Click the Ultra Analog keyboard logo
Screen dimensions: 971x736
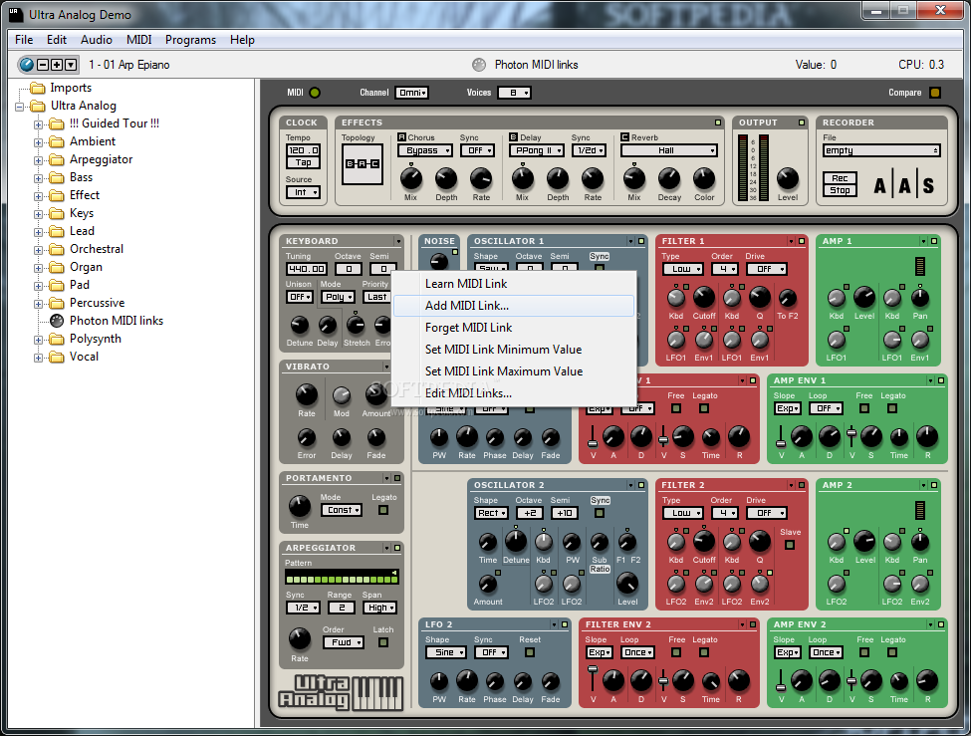pyautogui.click(x=341, y=692)
